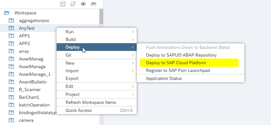Screen dimensions: 271x125
Task: Choose Register to SAP Fiori Launchpad
Action: 191,70
